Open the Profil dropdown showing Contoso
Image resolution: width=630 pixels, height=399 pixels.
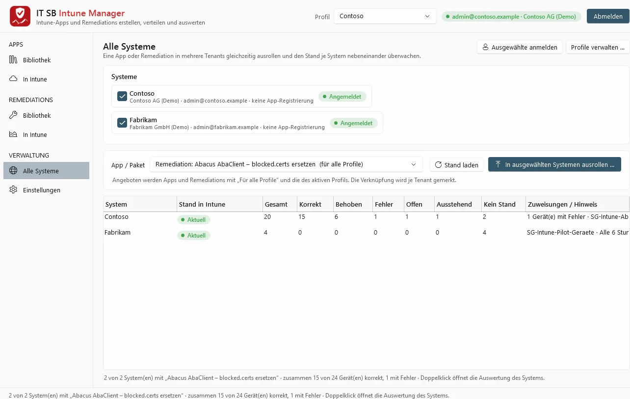click(385, 16)
